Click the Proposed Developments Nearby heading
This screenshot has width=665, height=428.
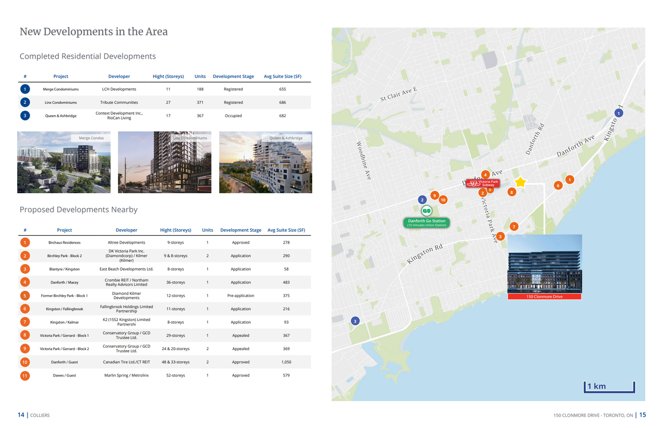[x=78, y=210]
